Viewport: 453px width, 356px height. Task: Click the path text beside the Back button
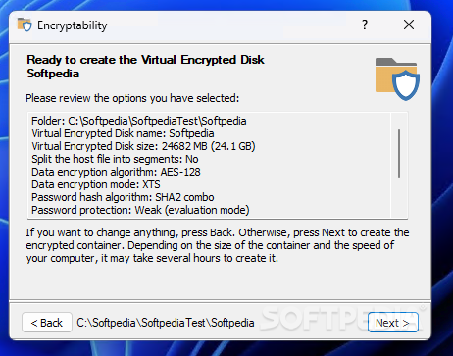click(166, 323)
